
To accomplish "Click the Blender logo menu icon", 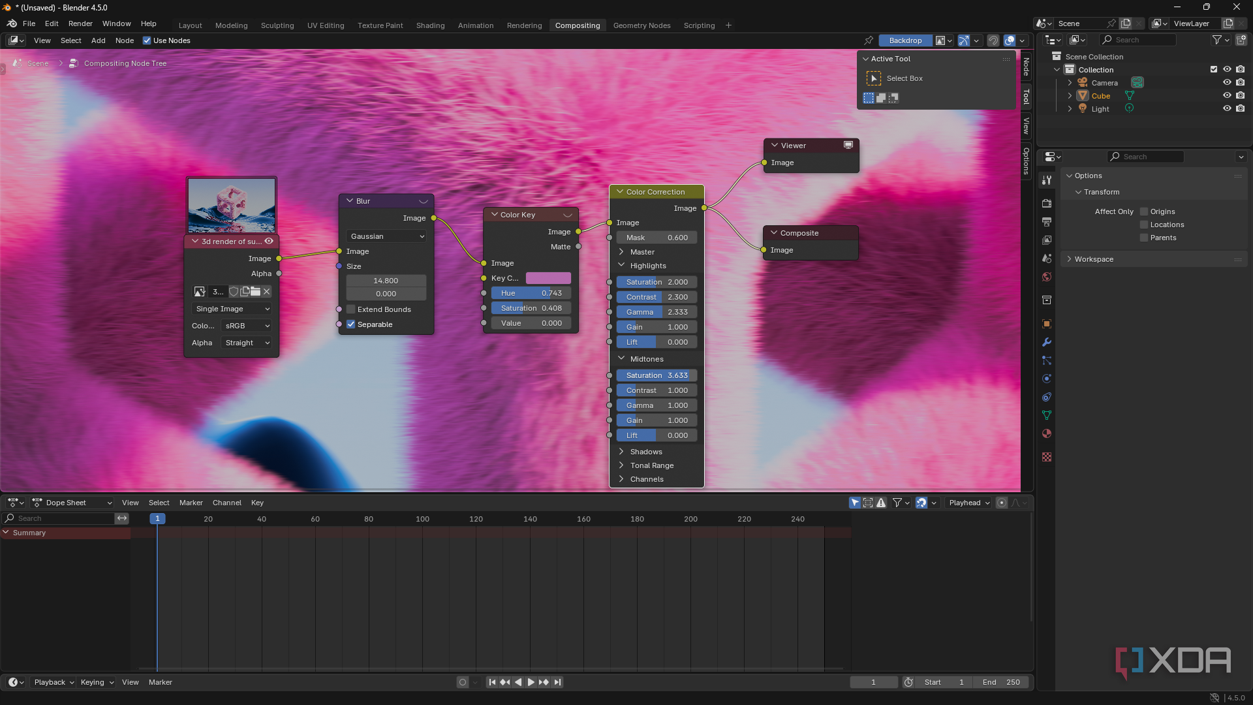I will pyautogui.click(x=12, y=23).
